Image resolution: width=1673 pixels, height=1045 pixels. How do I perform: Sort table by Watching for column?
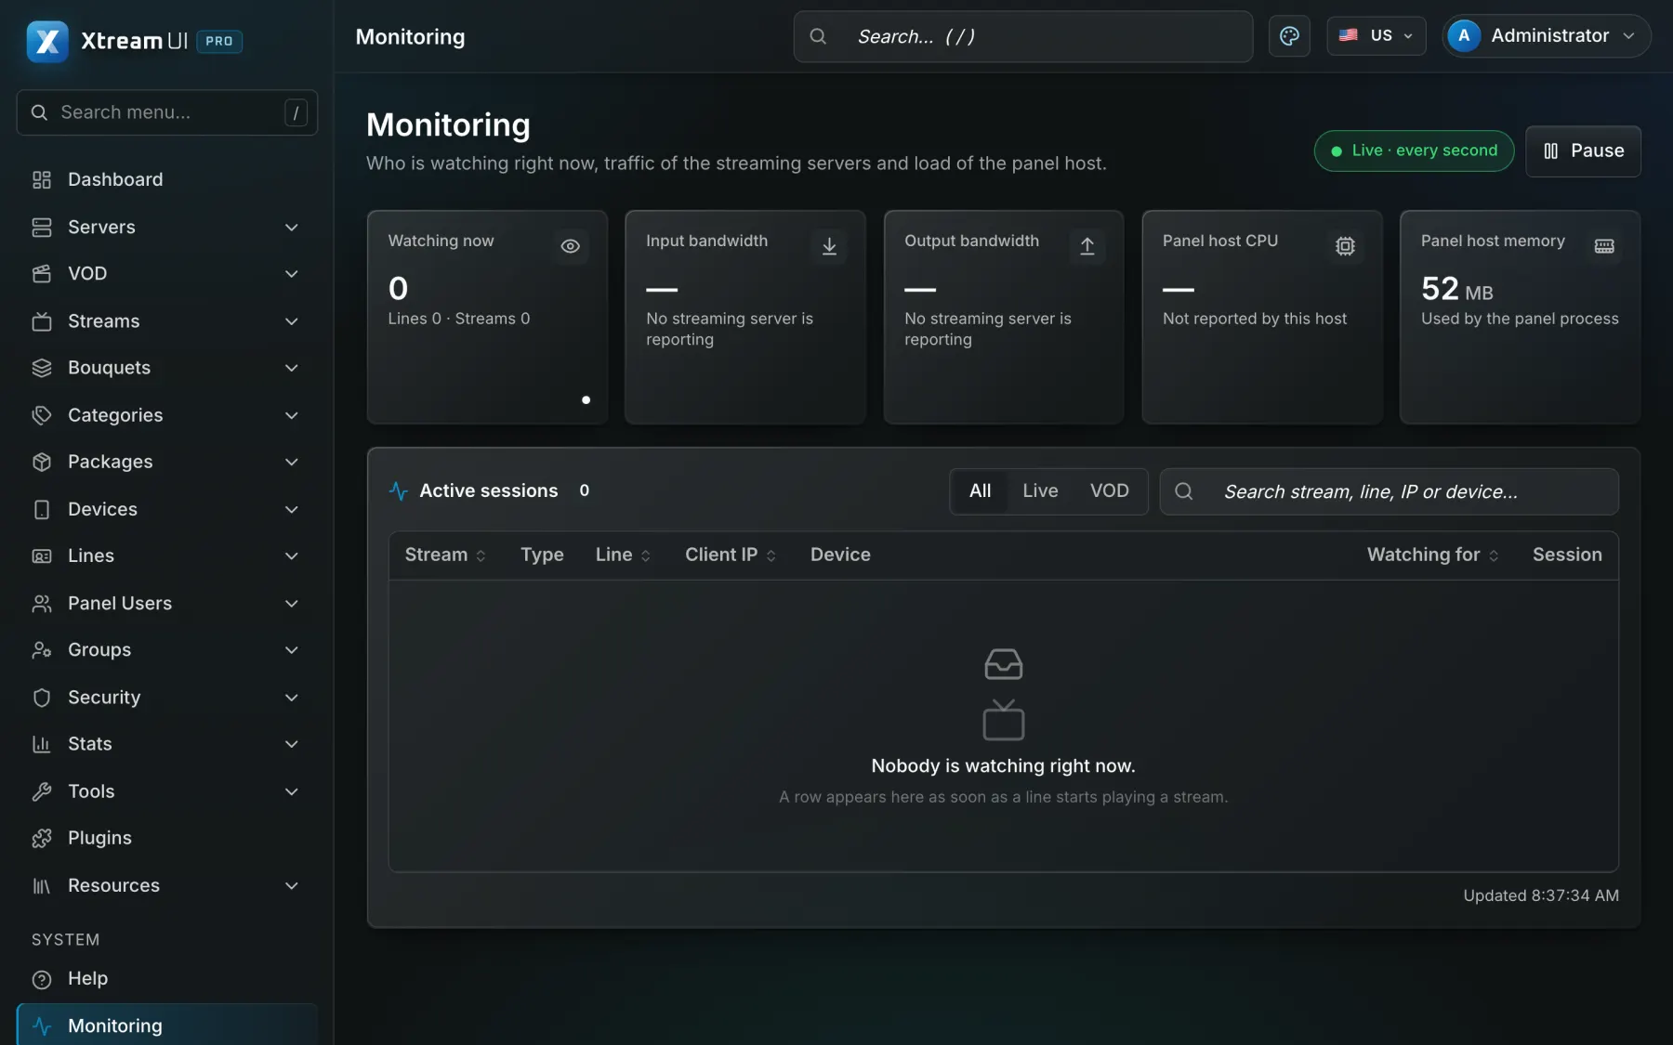point(1432,555)
